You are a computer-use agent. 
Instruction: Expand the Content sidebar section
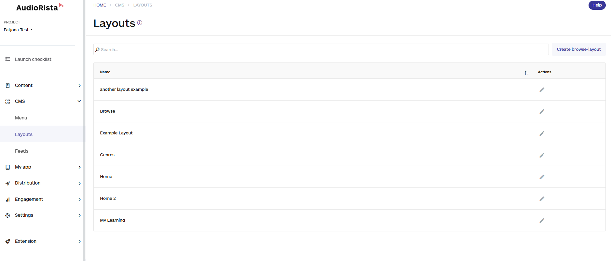42,85
